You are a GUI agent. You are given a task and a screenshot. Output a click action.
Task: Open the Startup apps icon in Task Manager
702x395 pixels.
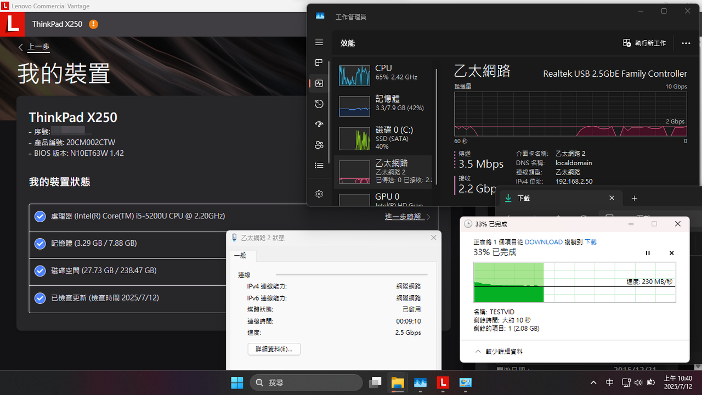point(319,125)
